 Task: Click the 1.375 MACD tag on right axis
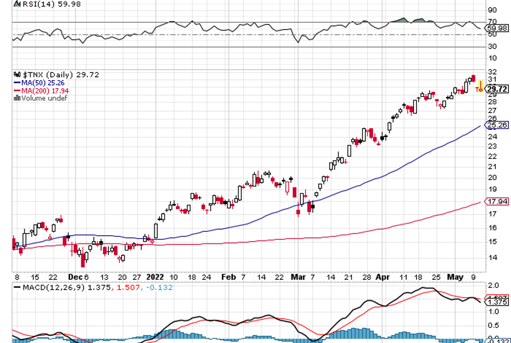pos(497,302)
